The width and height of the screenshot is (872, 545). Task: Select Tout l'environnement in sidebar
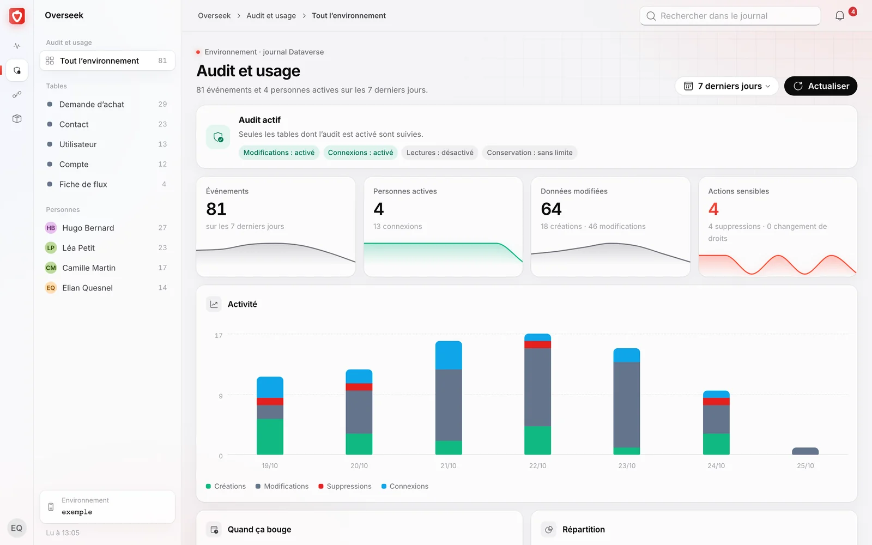point(107,60)
